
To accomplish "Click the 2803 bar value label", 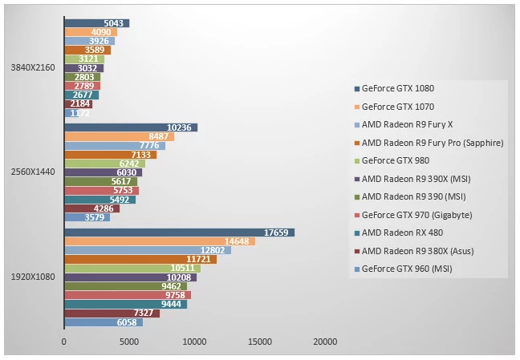I will pyautogui.click(x=84, y=78).
